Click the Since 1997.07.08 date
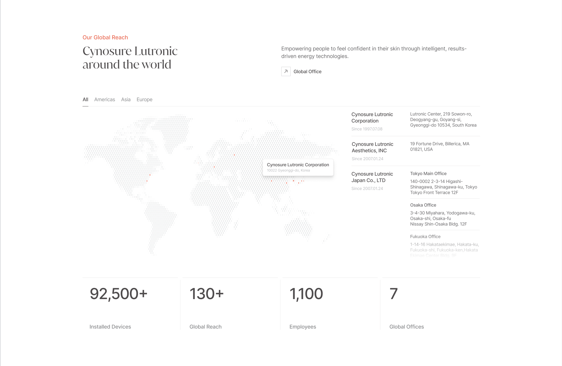This screenshot has height=366, width=562. 367,129
